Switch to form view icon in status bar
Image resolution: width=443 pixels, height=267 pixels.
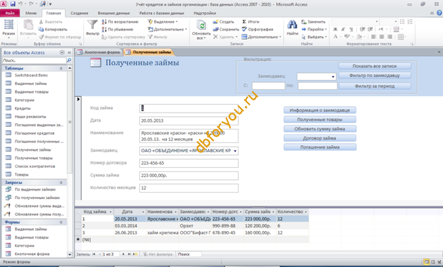(427, 262)
